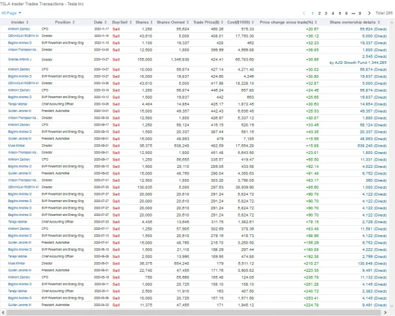Open Musk Kimbal link on the 2020-06-01 row
This screenshot has height=316, width=395.
16,263
